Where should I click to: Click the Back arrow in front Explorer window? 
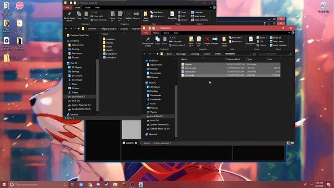point(145,54)
